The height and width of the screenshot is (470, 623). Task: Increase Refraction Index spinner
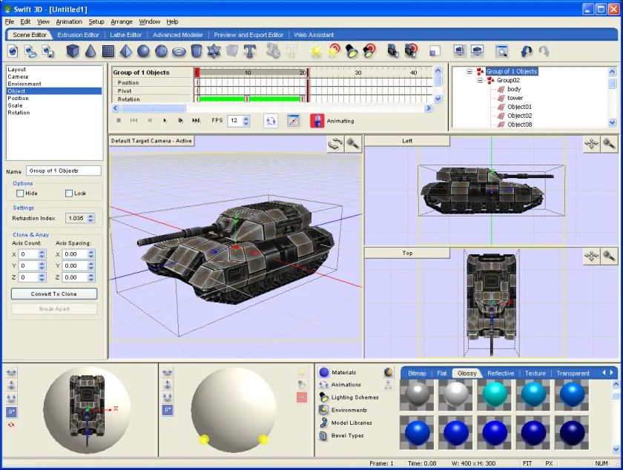[90, 216]
